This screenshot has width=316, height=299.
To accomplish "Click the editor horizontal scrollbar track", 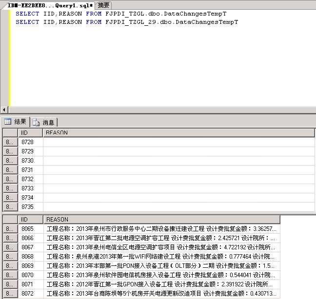I will coord(161,110).
